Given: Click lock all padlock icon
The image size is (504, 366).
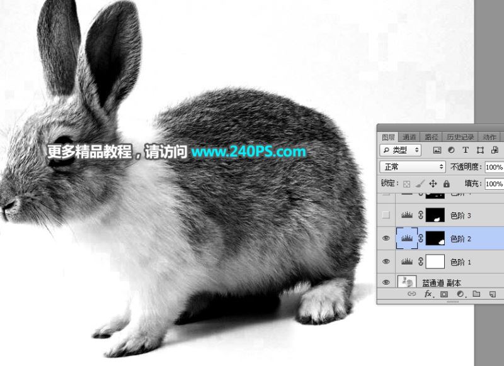Looking at the screenshot, I should (447, 184).
